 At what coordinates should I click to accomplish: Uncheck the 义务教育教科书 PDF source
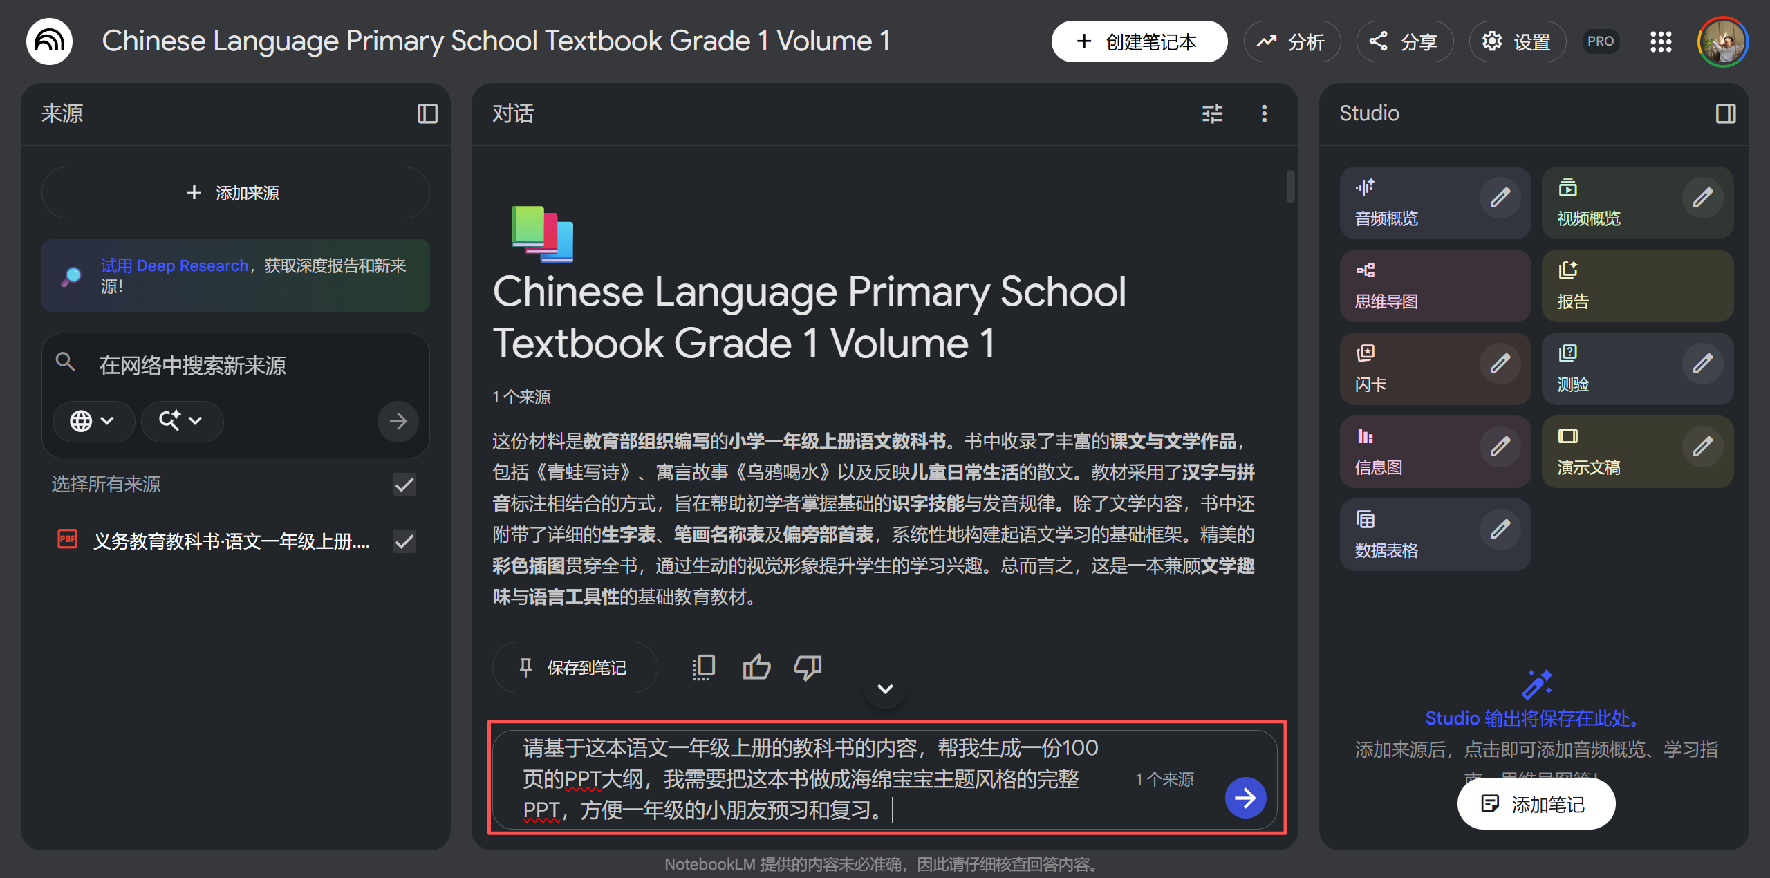(404, 541)
